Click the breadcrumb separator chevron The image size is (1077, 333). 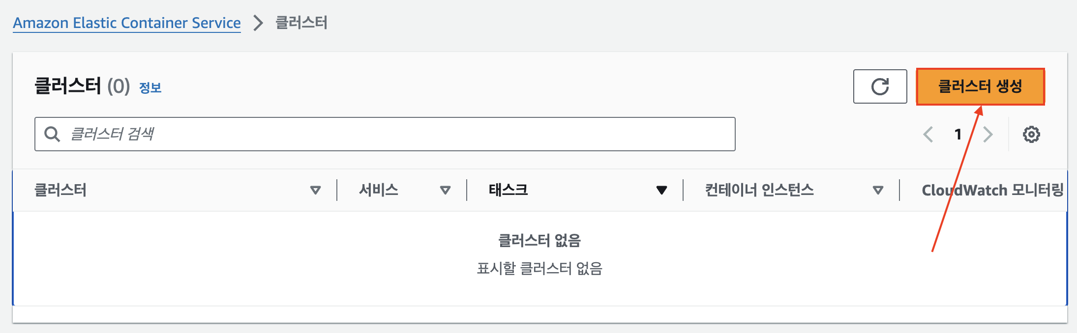(x=257, y=23)
